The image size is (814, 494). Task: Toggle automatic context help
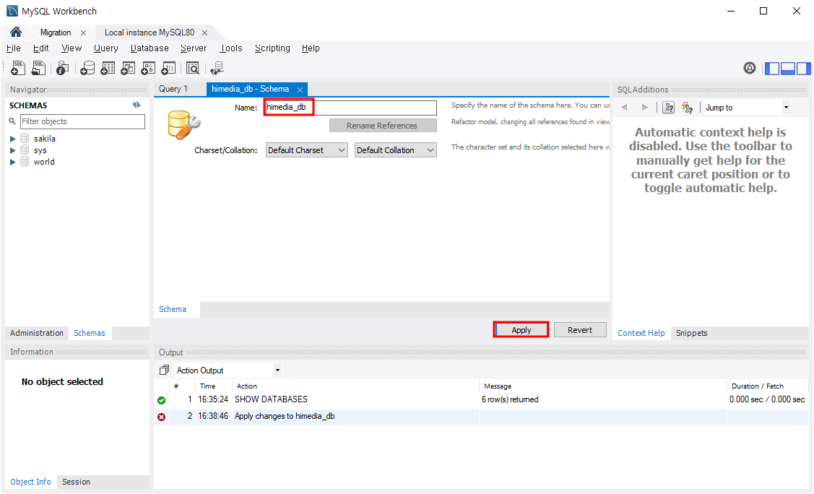point(688,108)
